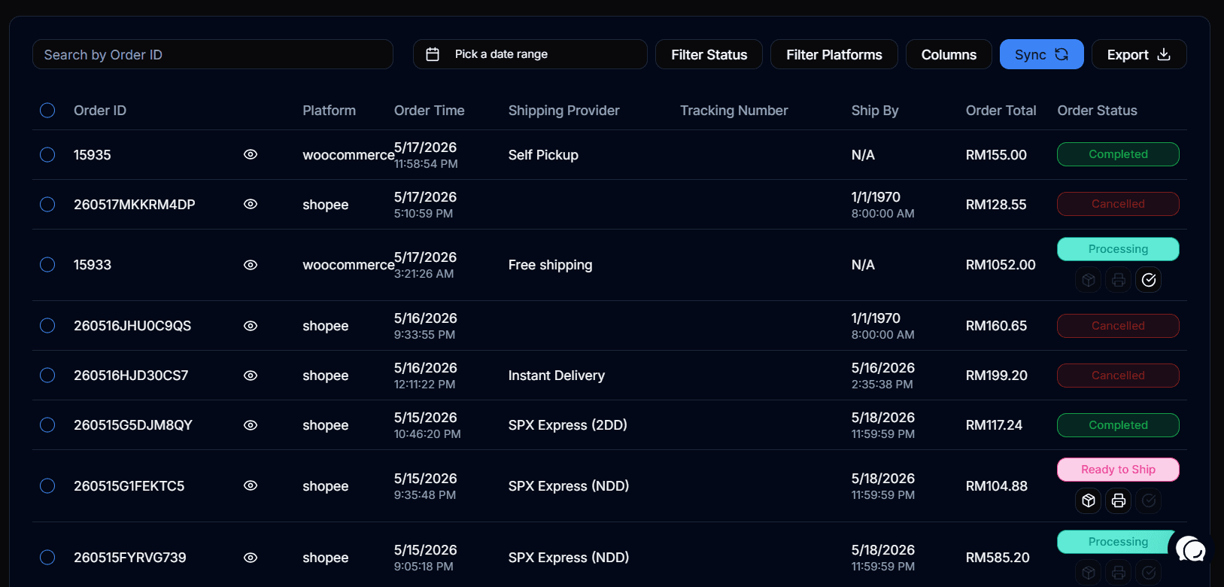Tick checkbox for order 260517MKKRM4DP
Image resolution: width=1224 pixels, height=587 pixels.
[x=47, y=204]
